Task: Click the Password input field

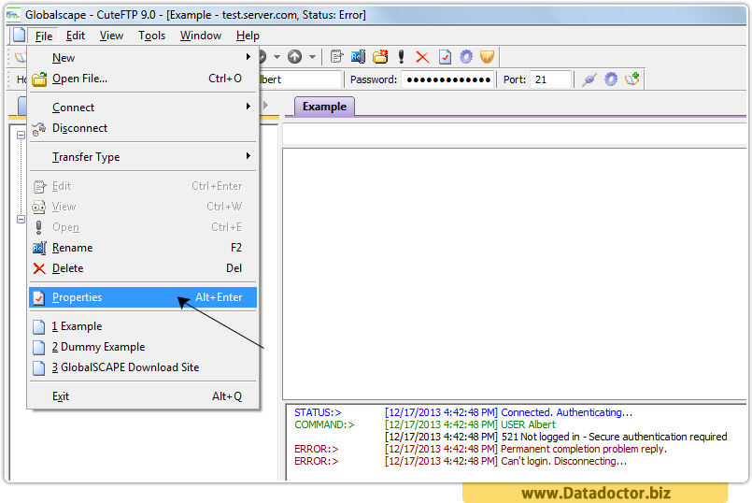Action: coord(448,79)
